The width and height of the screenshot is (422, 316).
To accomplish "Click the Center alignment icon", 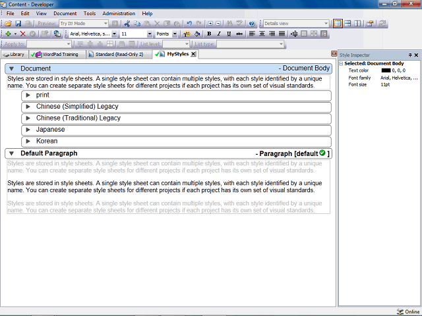I will coord(262,34).
